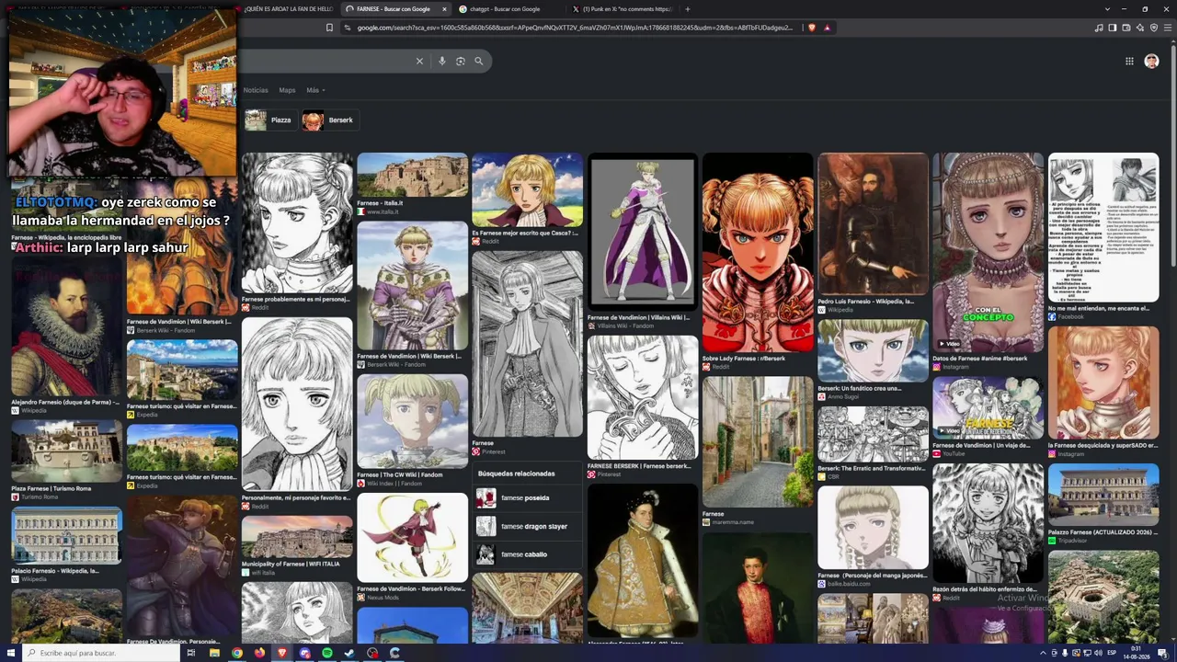Open the Farnese - Italia.it image result
The image size is (1177, 662).
412,175
